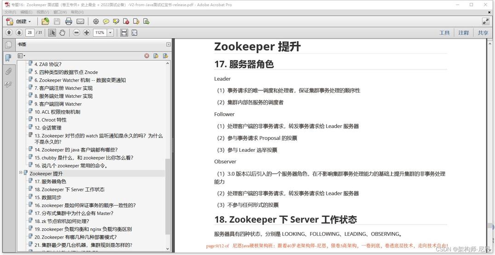Open the 注释 comments pane

click(x=464, y=33)
